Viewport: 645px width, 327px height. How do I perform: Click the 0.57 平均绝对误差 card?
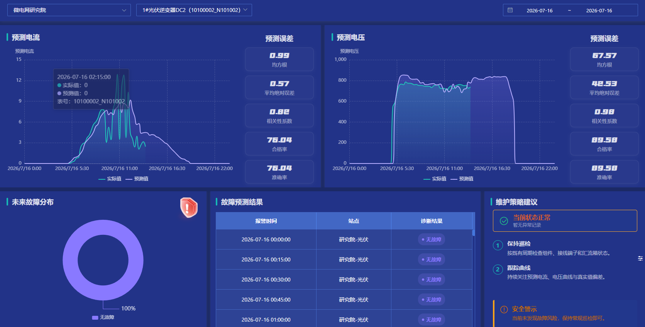(279, 88)
